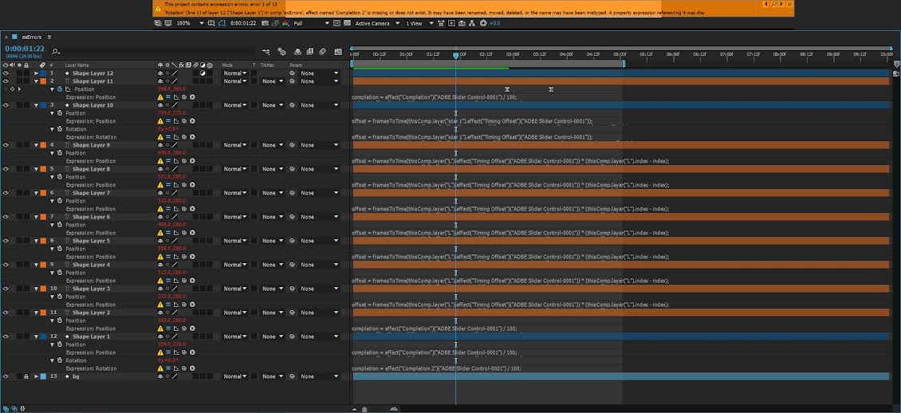Reveal the expression error magnifier icon
This screenshot has width=901, height=413.
(x=773, y=4)
